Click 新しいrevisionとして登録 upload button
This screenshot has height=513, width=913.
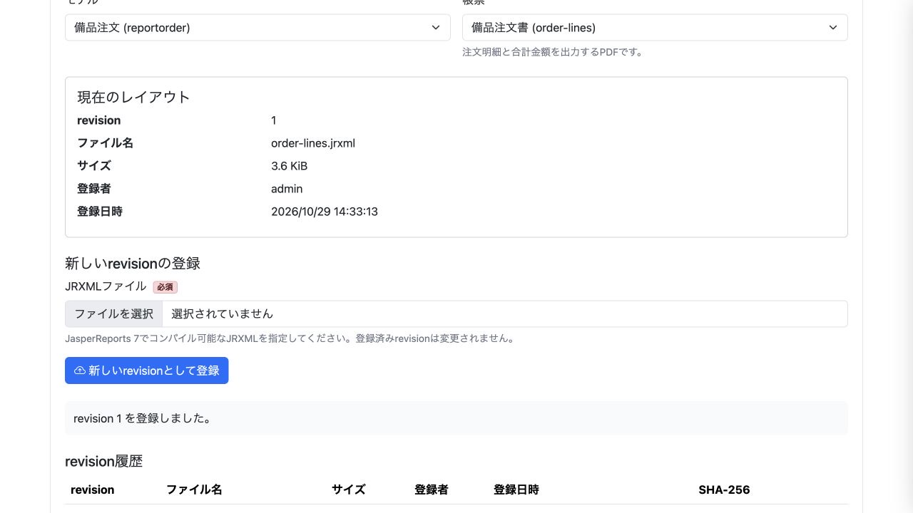click(x=147, y=370)
